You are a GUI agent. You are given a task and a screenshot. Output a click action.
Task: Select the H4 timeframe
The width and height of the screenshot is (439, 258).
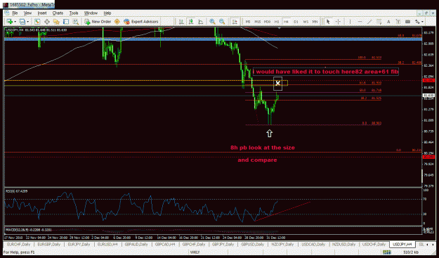pos(286,22)
